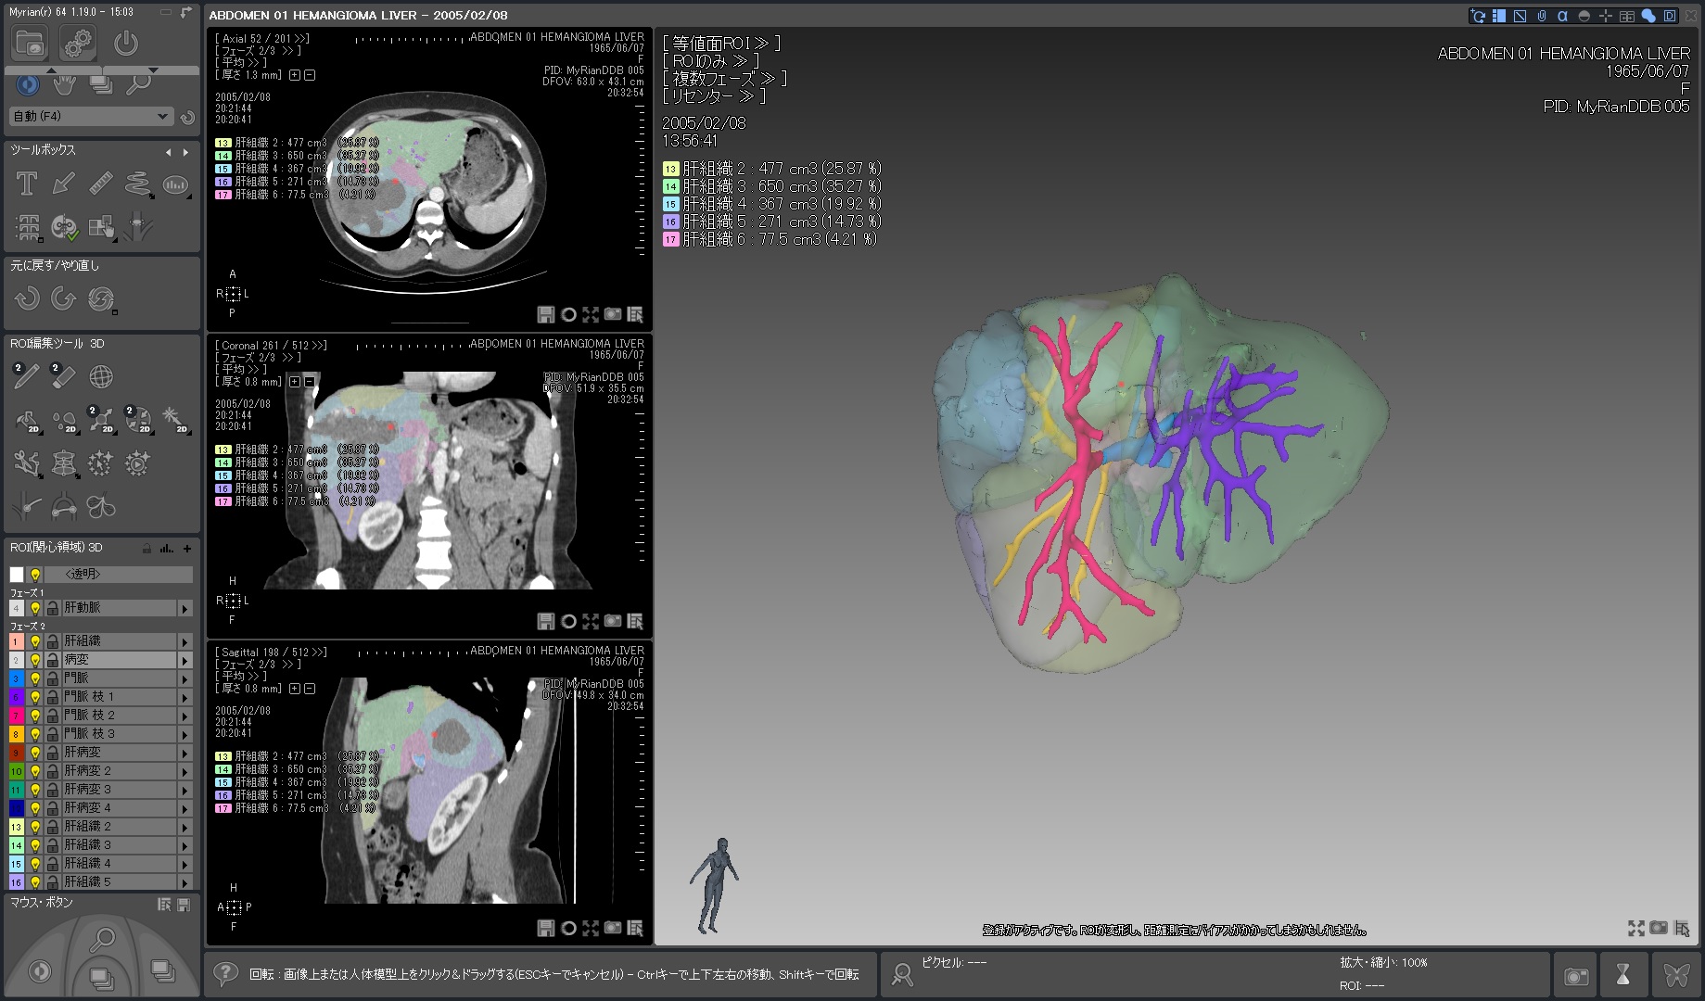This screenshot has width=1705, height=1001.
Task: Toggle visibility bulb for 門脈 枝 1
Action: coord(35,697)
